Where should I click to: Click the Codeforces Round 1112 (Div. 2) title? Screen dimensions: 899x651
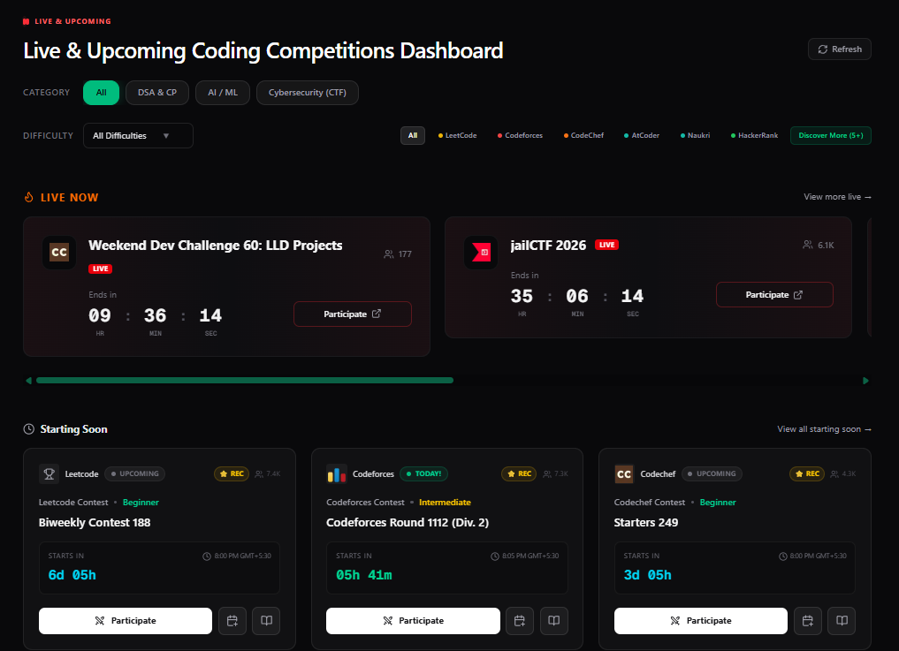408,523
